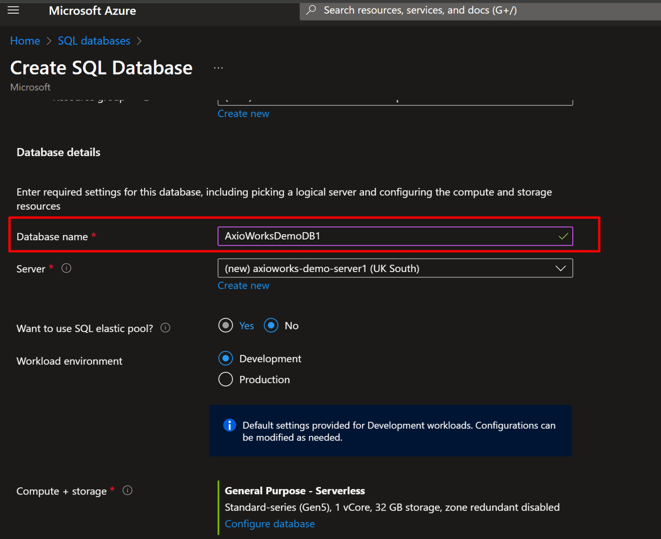The height and width of the screenshot is (539, 661).
Task: Select No for SQL elastic pool
Action: click(x=271, y=325)
